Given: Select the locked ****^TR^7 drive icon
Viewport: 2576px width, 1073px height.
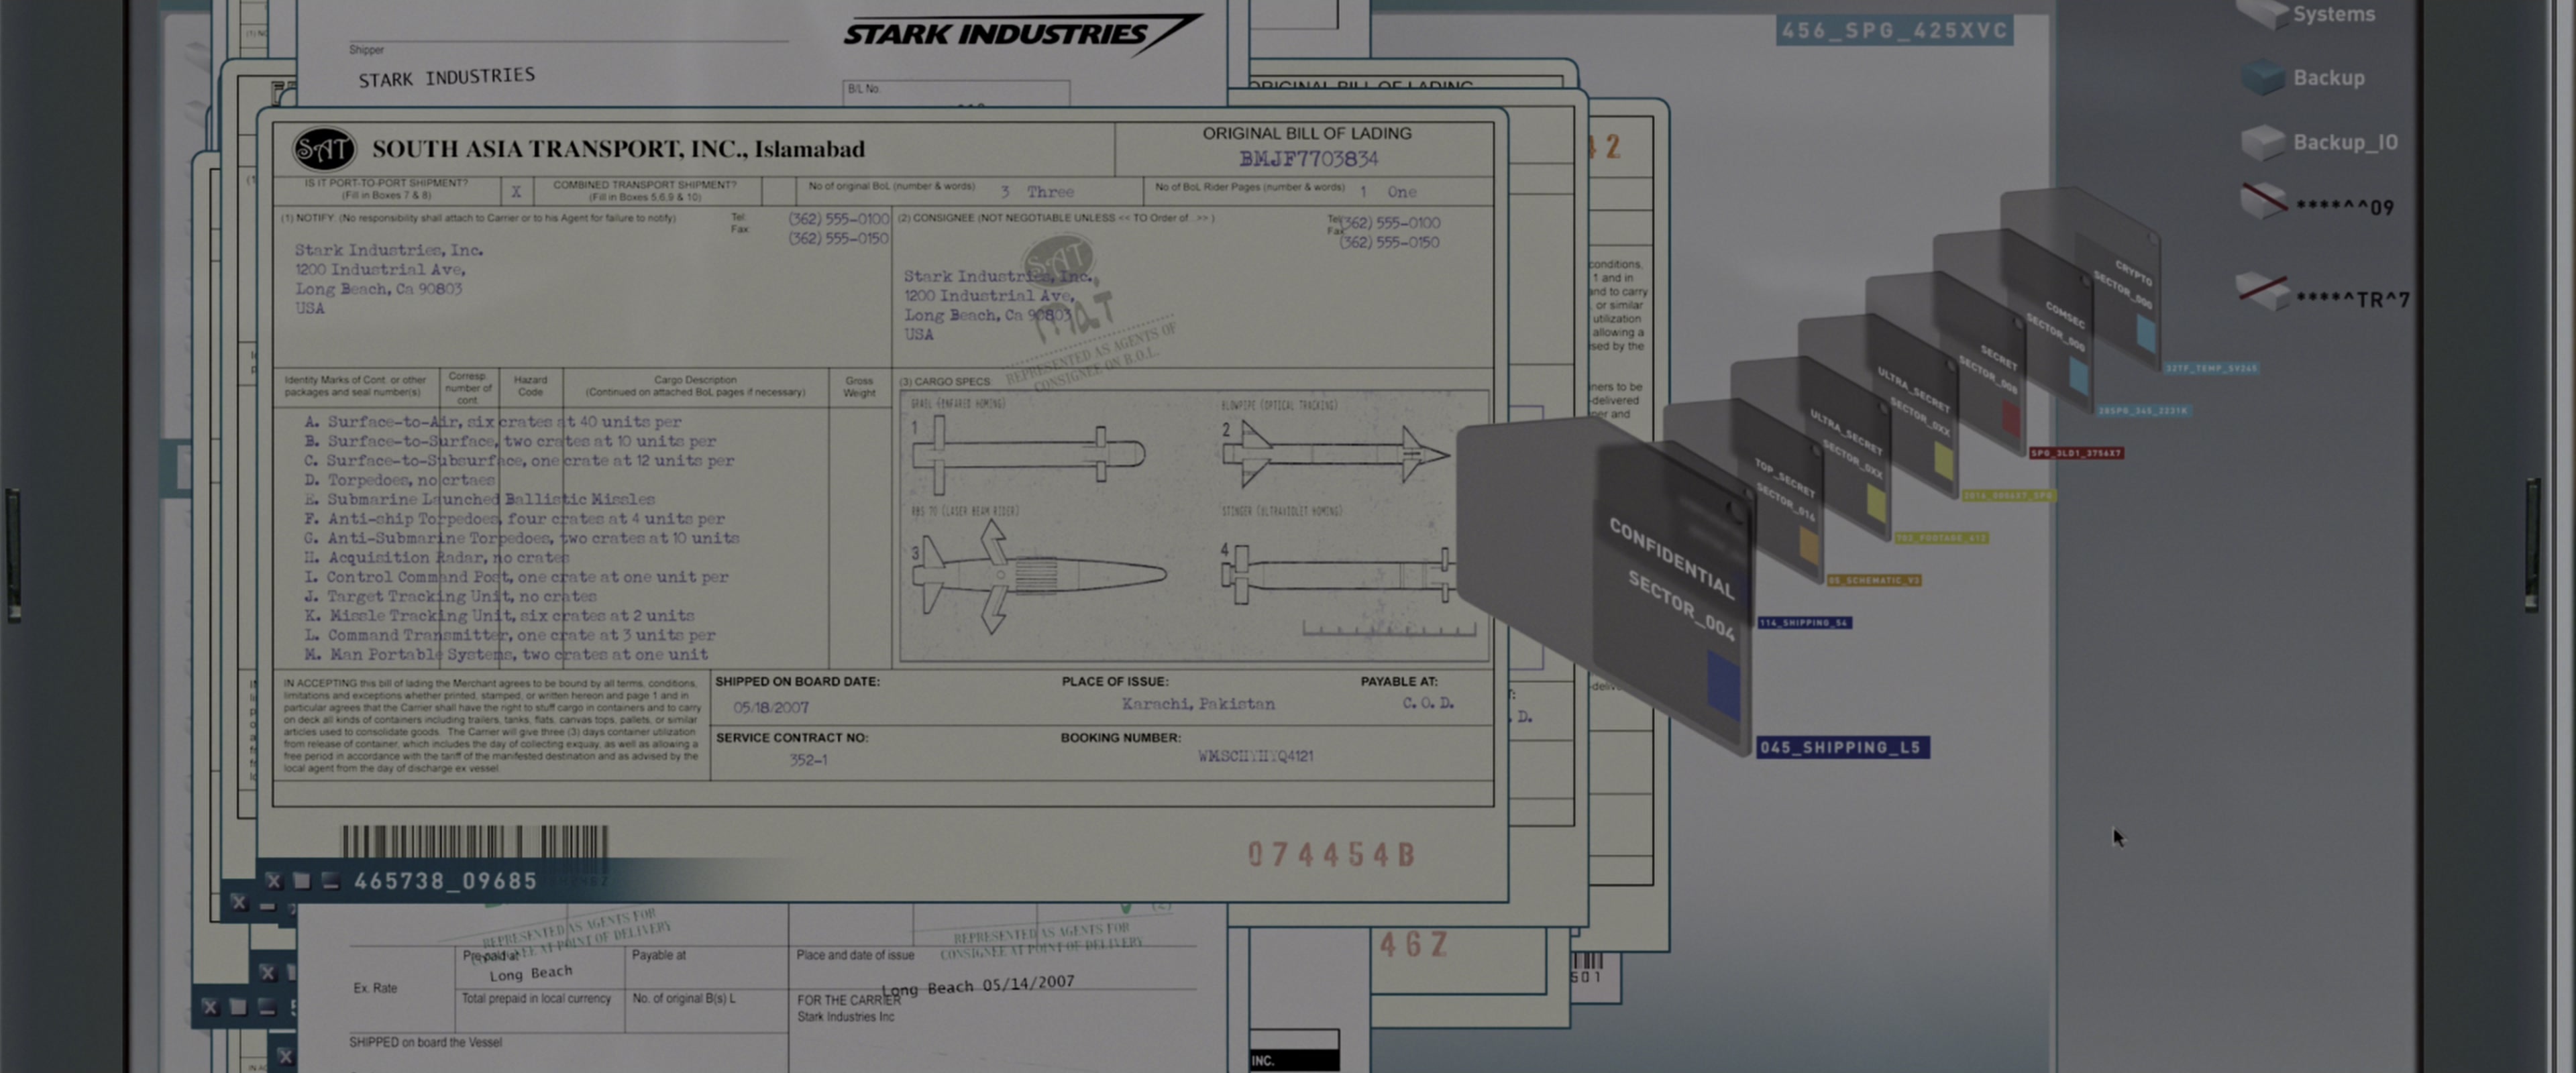Looking at the screenshot, I should pyautogui.click(x=2263, y=291).
